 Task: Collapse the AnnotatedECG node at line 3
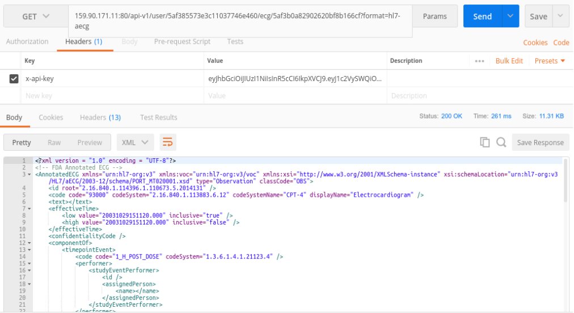pyautogui.click(x=29, y=175)
